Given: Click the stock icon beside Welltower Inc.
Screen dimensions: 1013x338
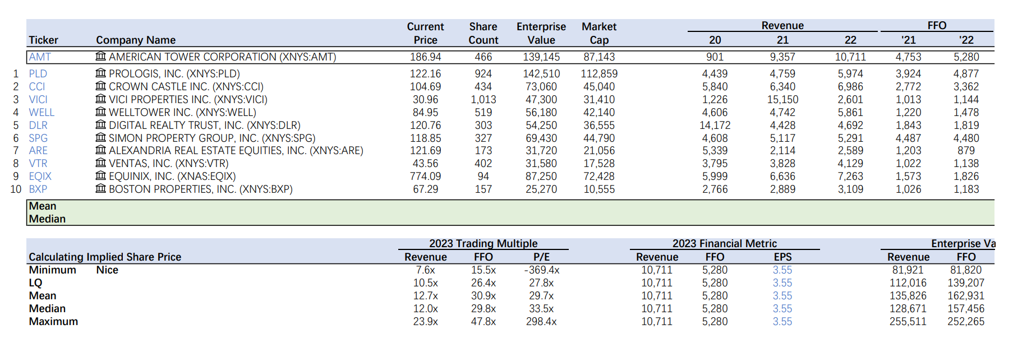Looking at the screenshot, I should point(100,112).
